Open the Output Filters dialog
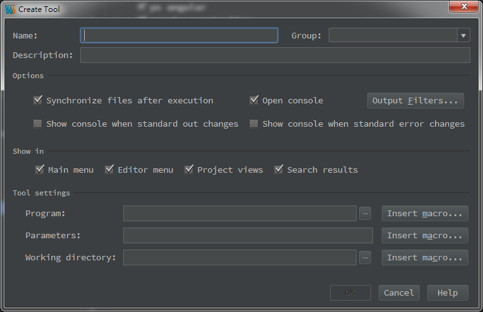The width and height of the screenshot is (483, 312). pyautogui.click(x=415, y=100)
